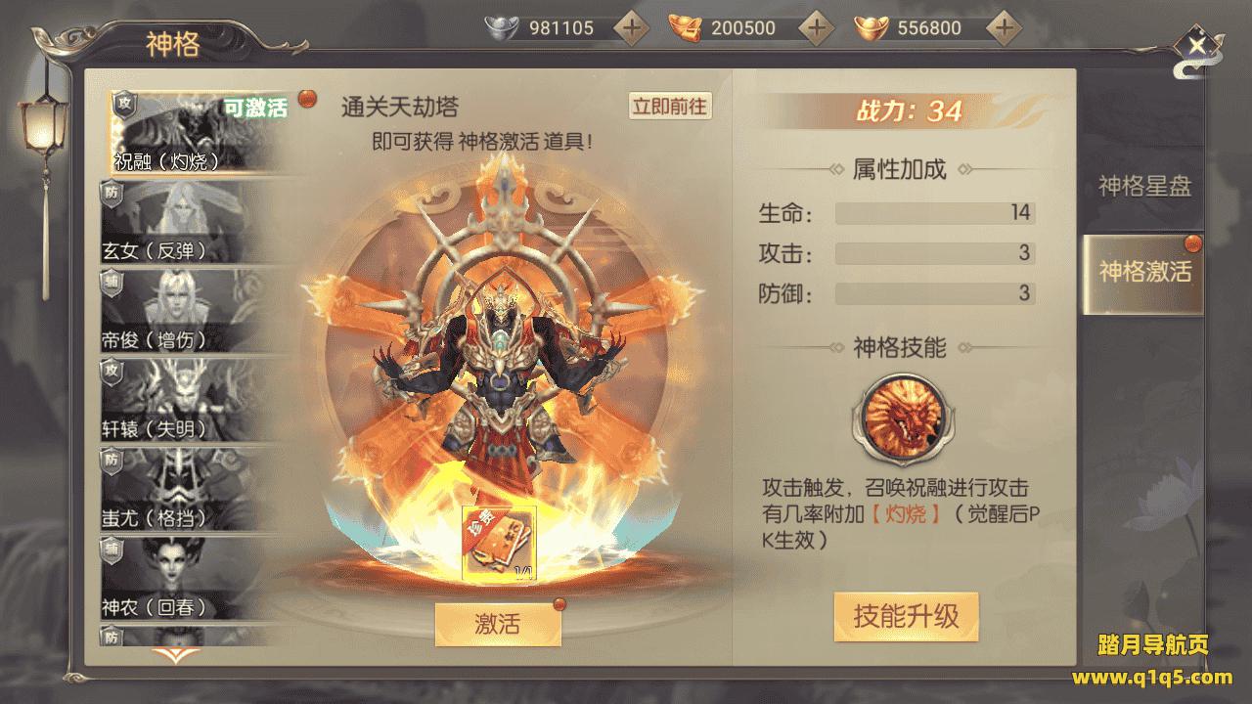Click the 激活 button
Screen dimensions: 1252x704
498,624
